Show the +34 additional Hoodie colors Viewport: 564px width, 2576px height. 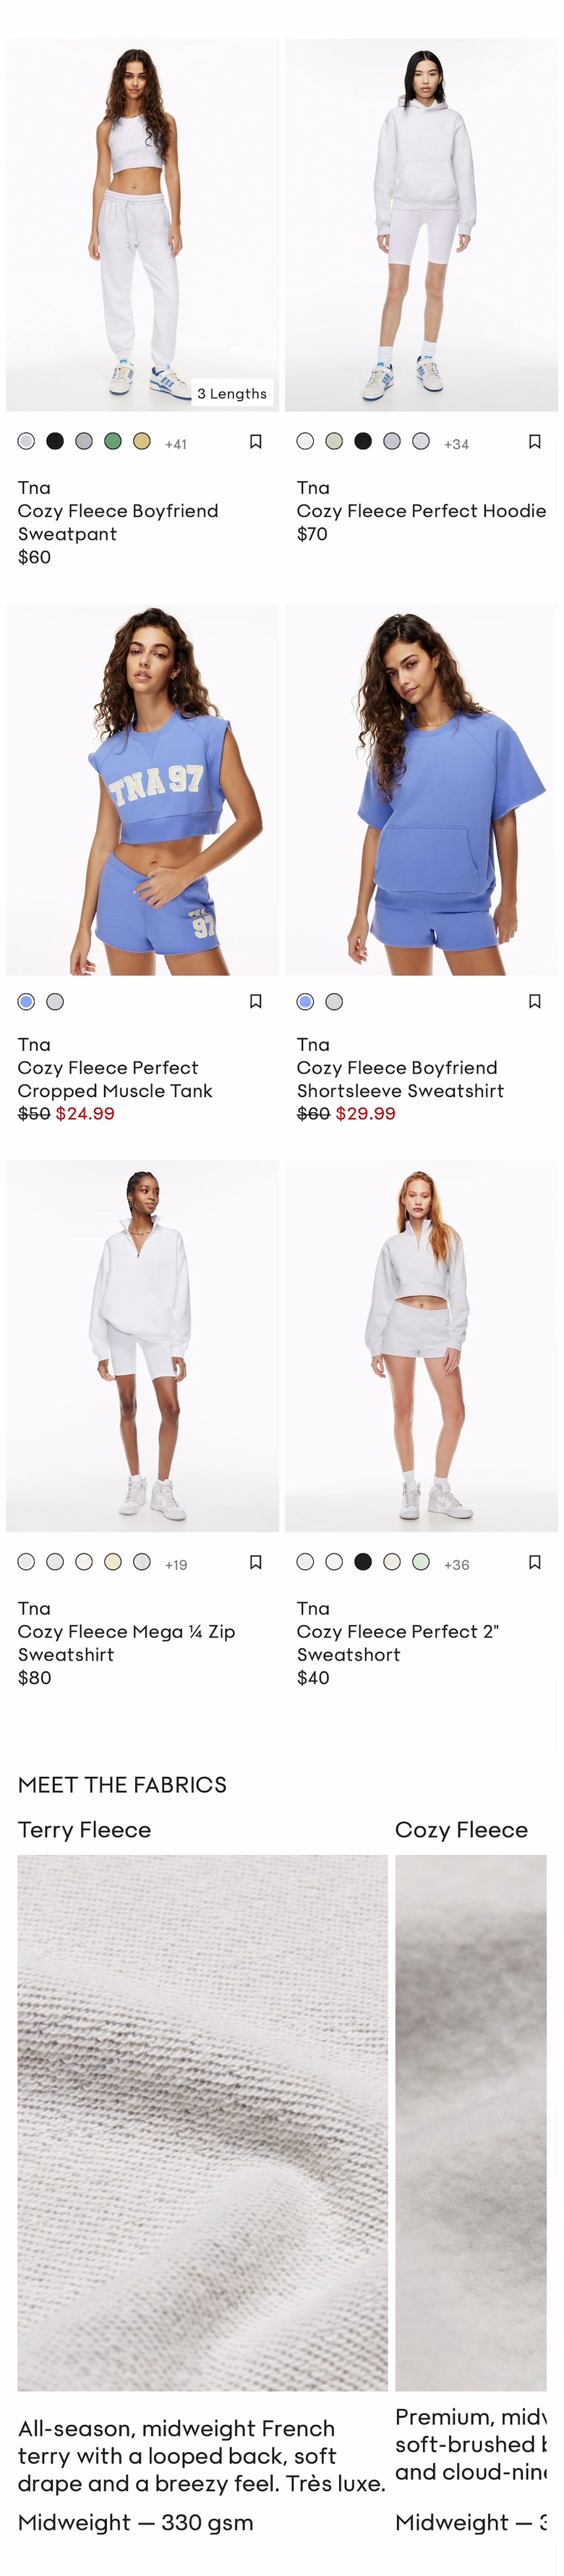pyautogui.click(x=456, y=444)
